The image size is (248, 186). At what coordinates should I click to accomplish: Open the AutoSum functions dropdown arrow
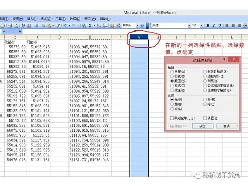coord(94,26)
